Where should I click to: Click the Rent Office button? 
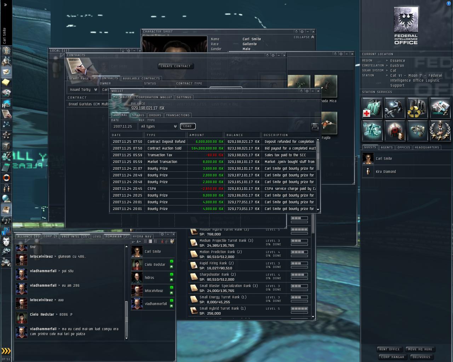click(x=390, y=349)
